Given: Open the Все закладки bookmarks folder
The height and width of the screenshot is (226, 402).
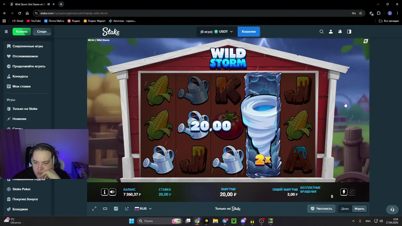Looking at the screenshot, I should pos(389,21).
